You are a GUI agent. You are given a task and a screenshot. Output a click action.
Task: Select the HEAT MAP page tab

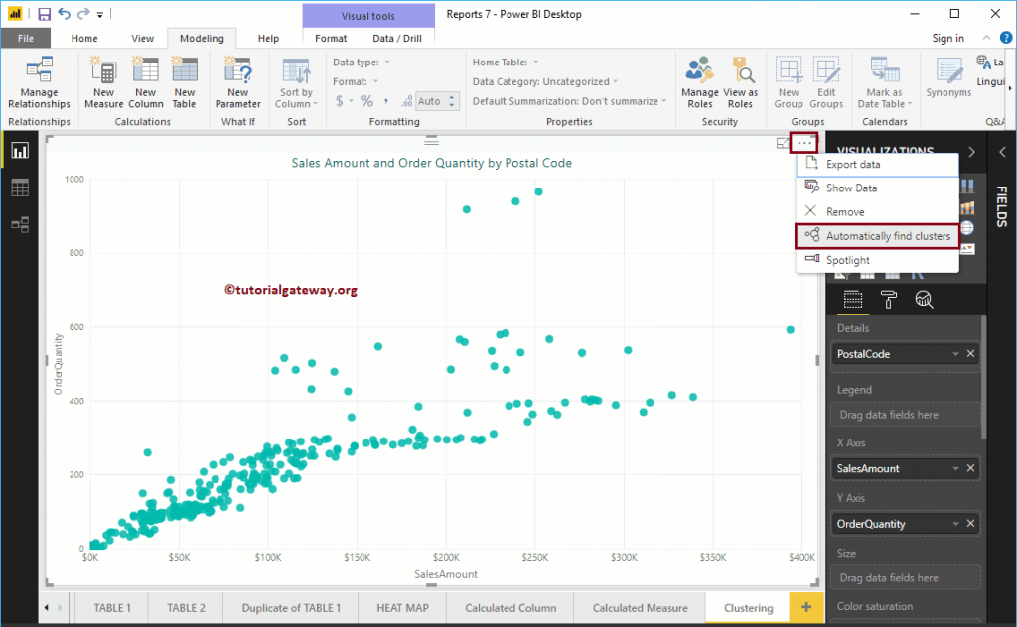point(401,608)
